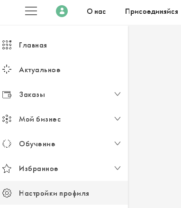Click the Мой бизнес dots icon
This screenshot has height=208, width=181.
point(7,119)
